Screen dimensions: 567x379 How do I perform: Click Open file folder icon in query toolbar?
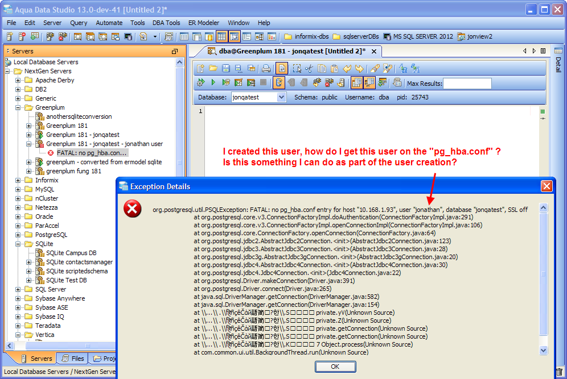coord(213,68)
